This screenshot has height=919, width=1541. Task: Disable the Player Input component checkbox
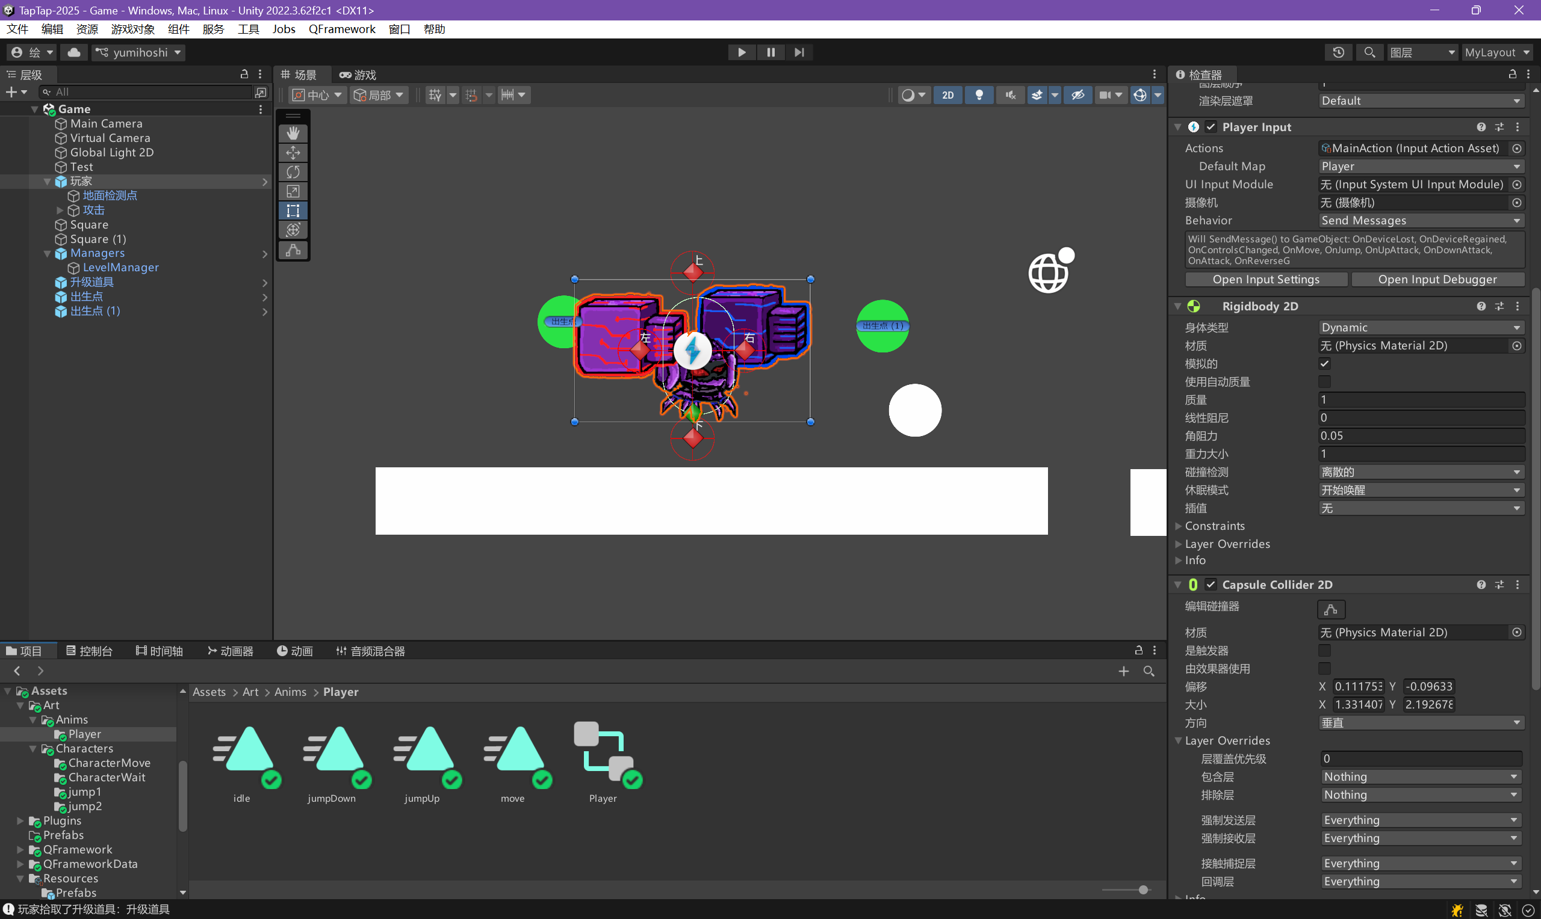(1211, 127)
